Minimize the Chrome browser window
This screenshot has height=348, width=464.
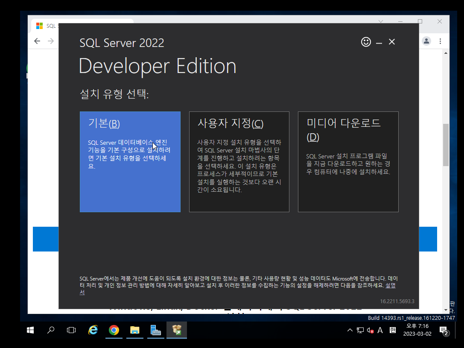click(x=400, y=21)
